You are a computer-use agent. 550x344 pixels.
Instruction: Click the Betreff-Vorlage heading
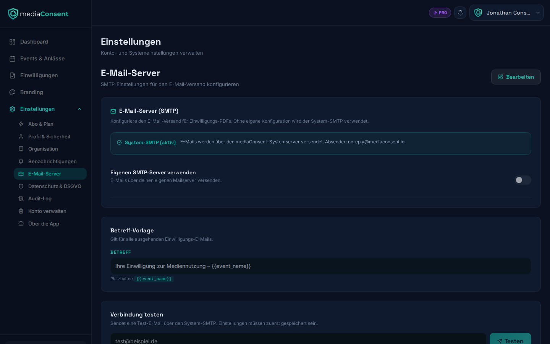click(132, 230)
